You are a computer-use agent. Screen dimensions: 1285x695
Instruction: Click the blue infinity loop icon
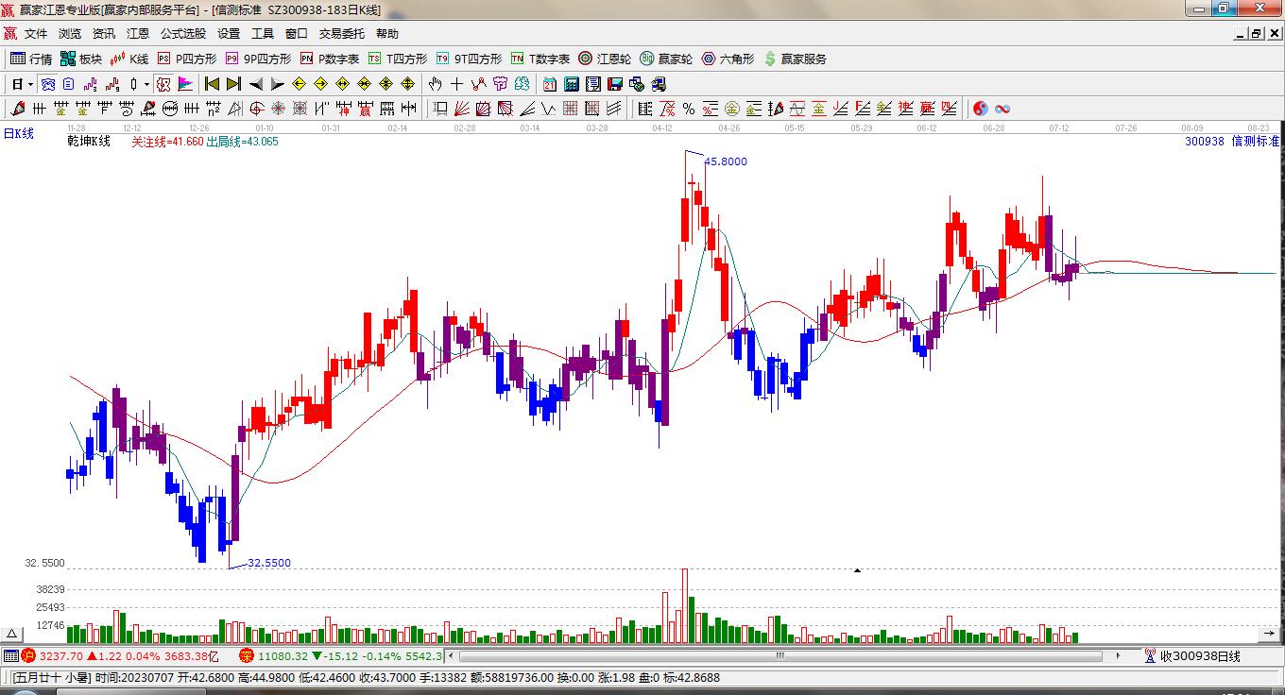point(1002,109)
